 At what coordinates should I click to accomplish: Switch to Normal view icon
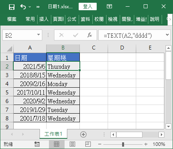(x=56, y=144)
